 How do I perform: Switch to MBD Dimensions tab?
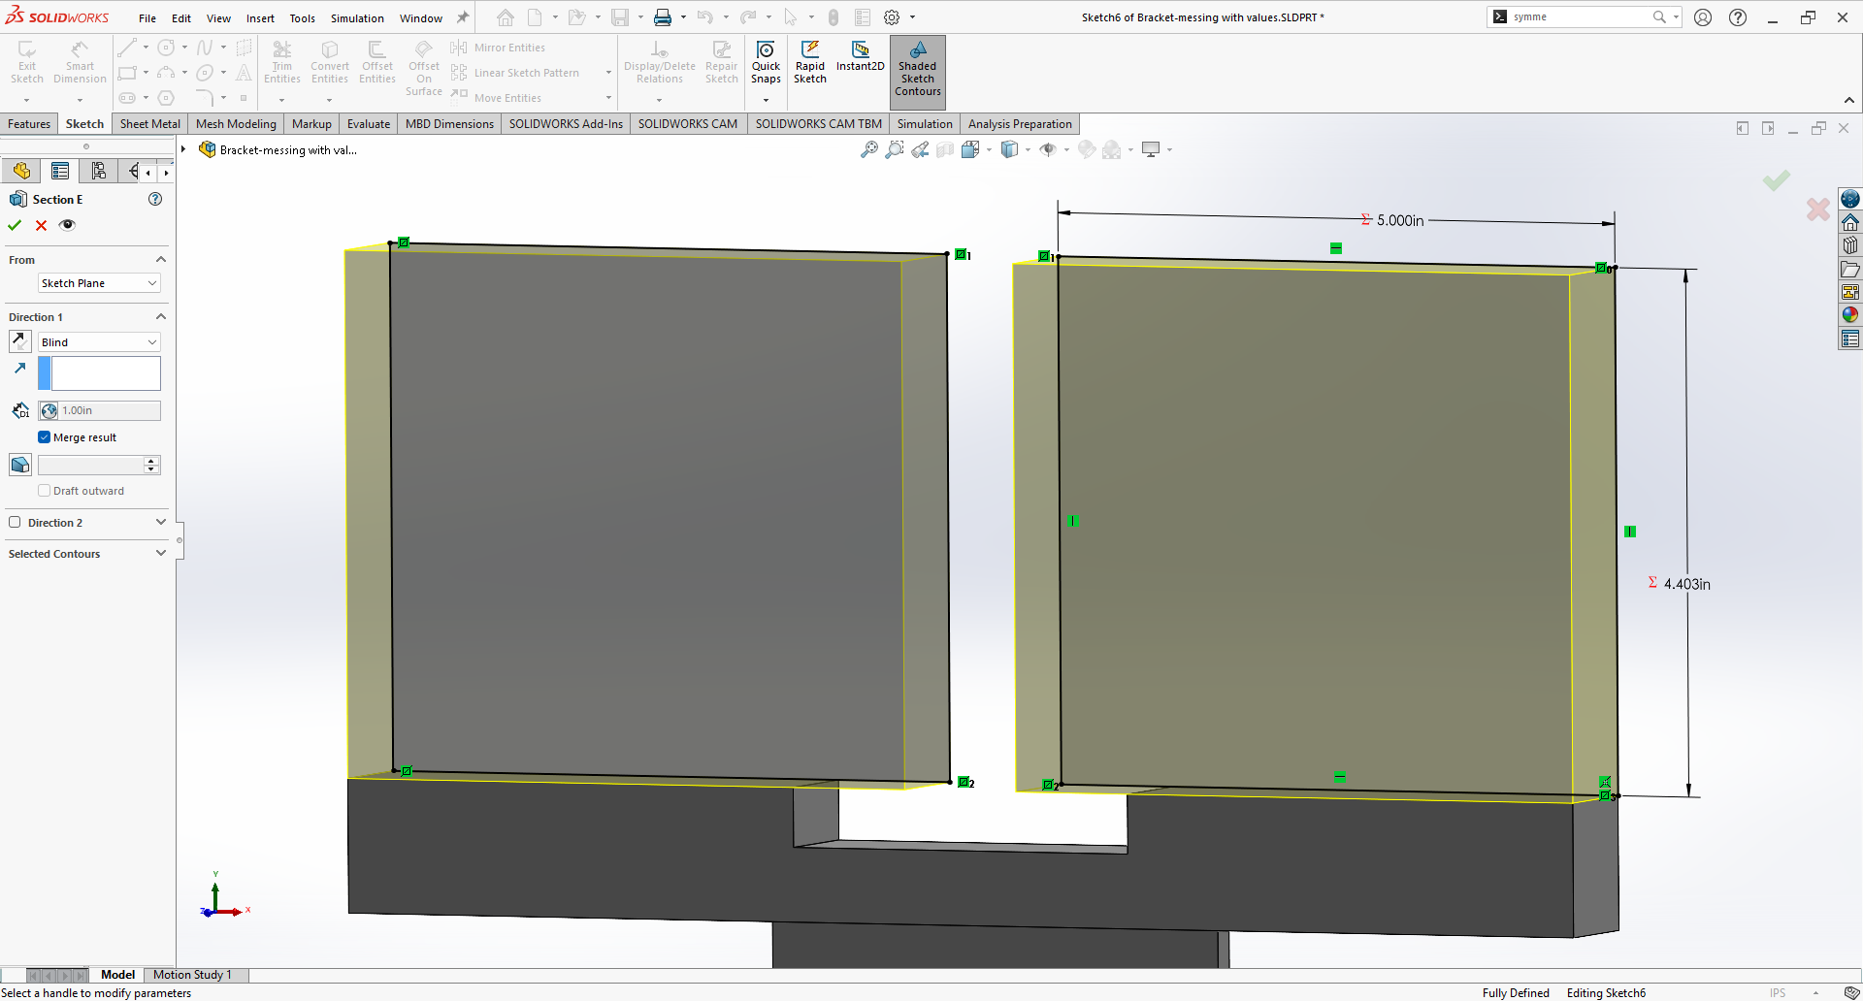[x=449, y=124]
